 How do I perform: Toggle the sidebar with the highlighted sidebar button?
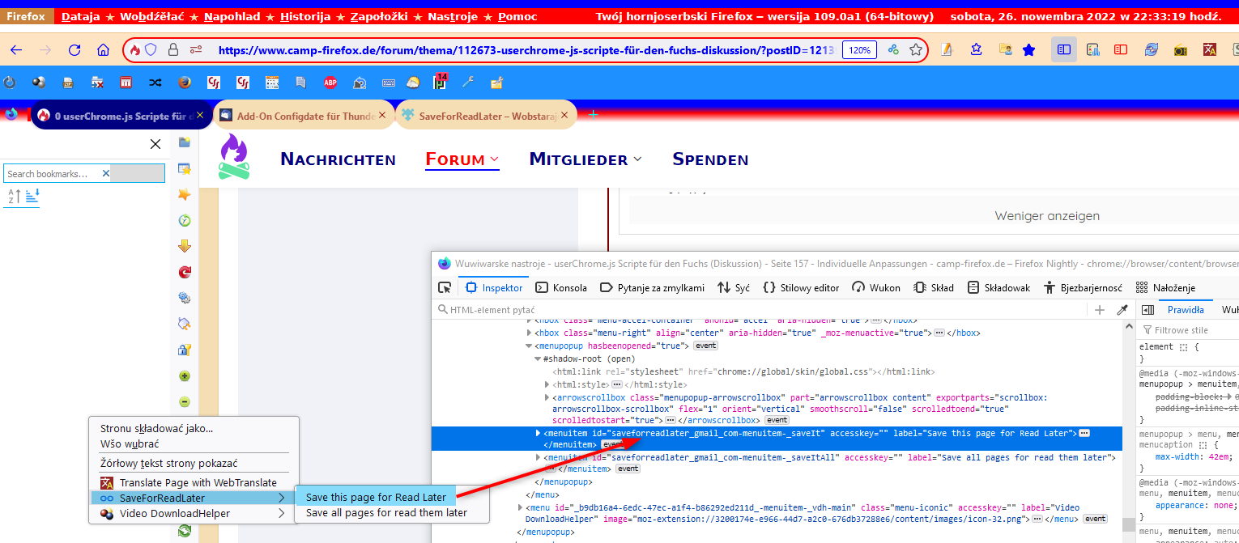(x=1064, y=50)
